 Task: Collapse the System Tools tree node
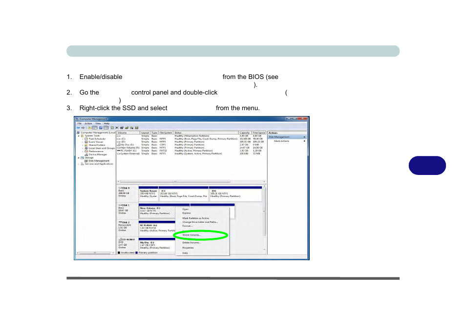click(x=78, y=135)
